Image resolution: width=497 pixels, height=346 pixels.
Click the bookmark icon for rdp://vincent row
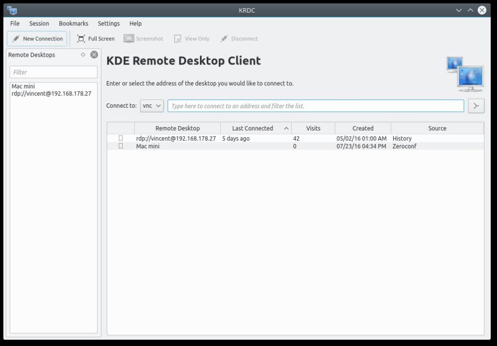[121, 138]
